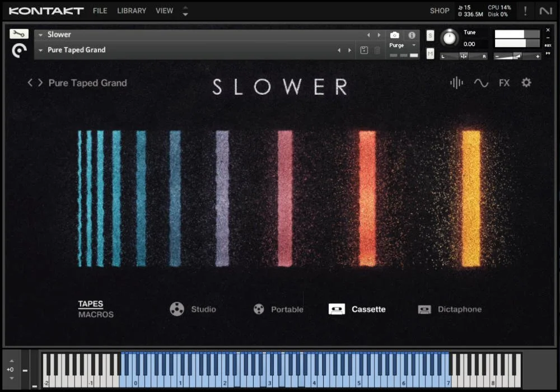The height and width of the screenshot is (392, 560).
Task: Toggle the PV button
Action: (x=548, y=53)
